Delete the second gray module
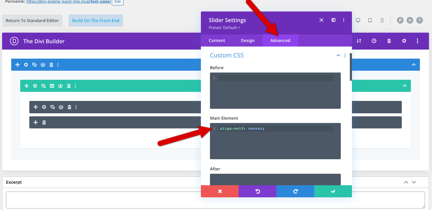The width and height of the screenshot is (432, 210). [44, 122]
